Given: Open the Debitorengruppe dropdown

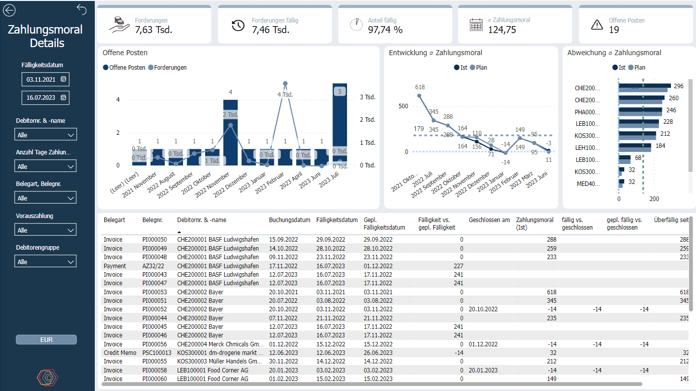Looking at the screenshot, I should click(x=46, y=262).
